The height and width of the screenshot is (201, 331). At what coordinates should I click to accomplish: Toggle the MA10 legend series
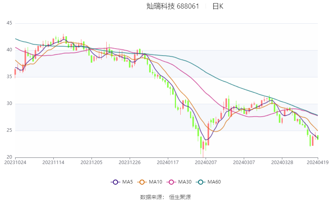click(x=150, y=182)
